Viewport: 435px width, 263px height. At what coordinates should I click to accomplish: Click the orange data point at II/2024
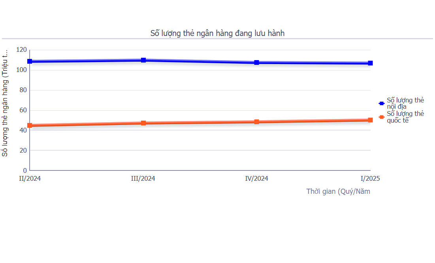point(30,125)
